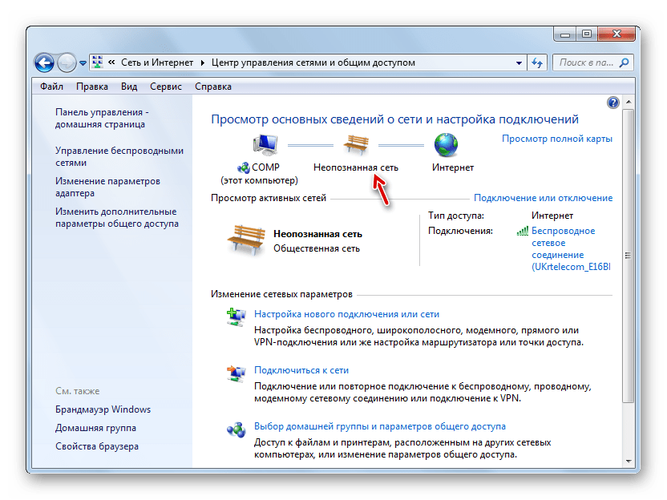Click the small globe icon beside COMP
This screenshot has height=500, width=667.
(x=244, y=167)
